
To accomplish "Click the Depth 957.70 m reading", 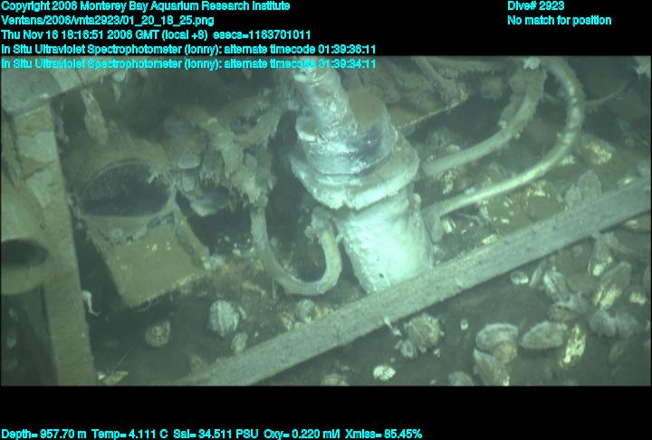I will coord(34,434).
